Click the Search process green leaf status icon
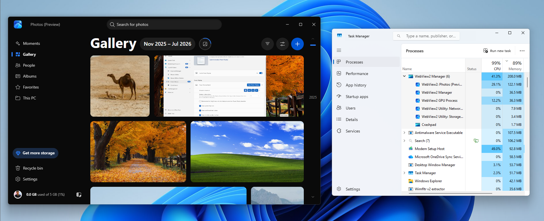The image size is (544, 221). 476,141
